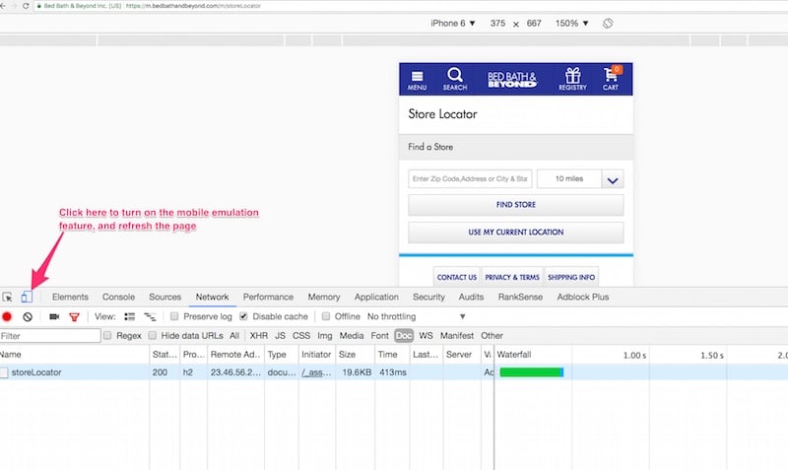Filter requests by WS
This screenshot has width=788, height=470.
(426, 336)
